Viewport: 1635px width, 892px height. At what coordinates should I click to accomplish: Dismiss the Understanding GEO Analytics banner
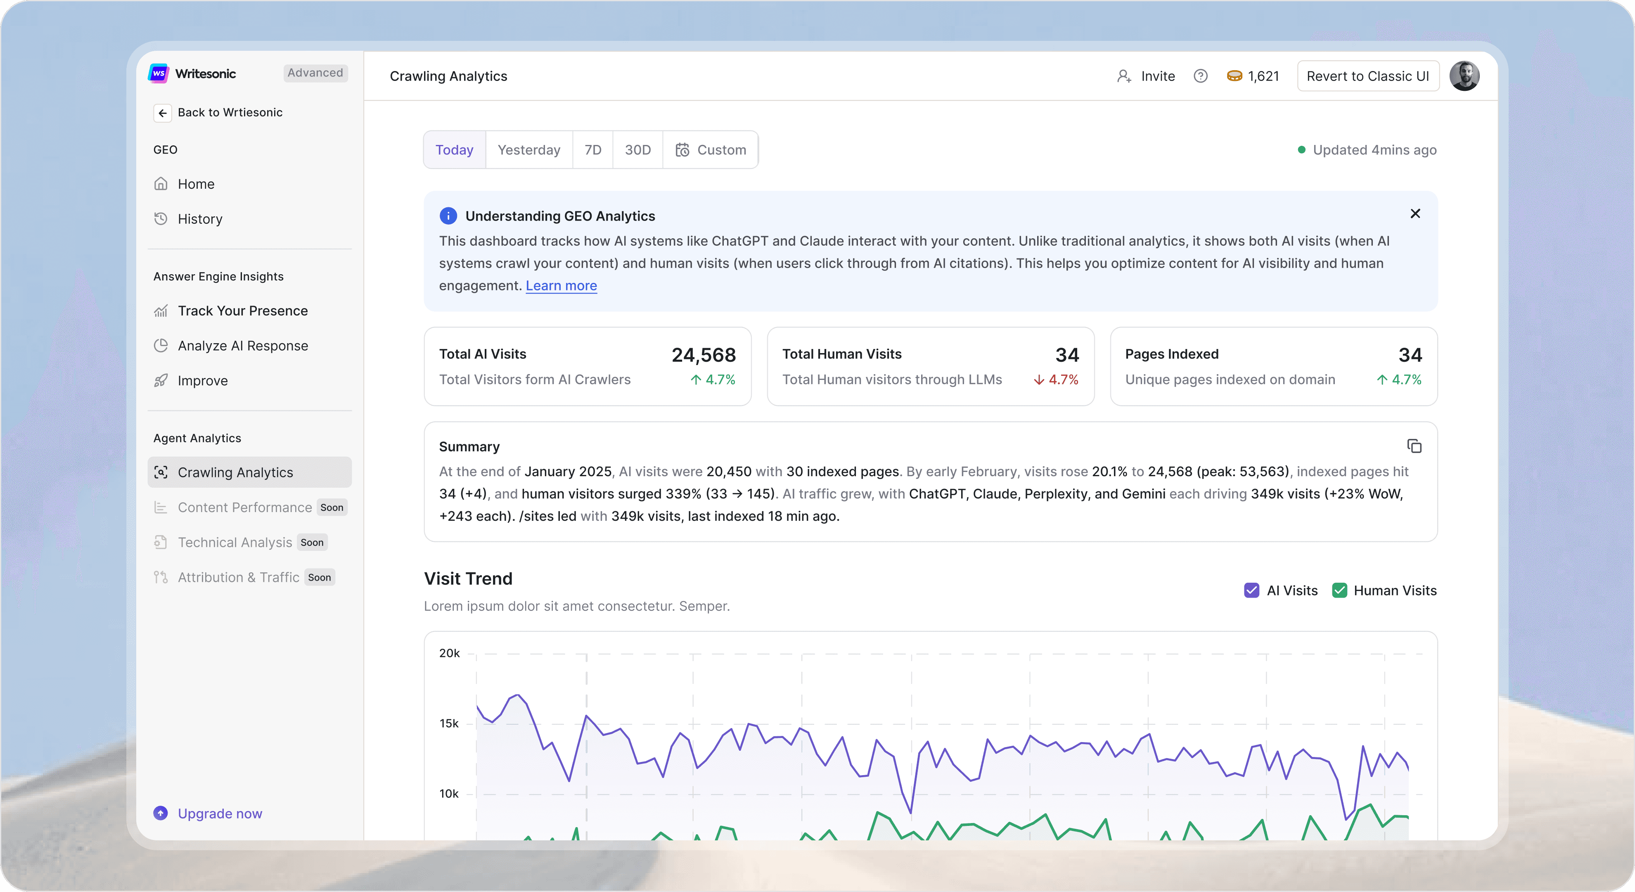point(1415,214)
